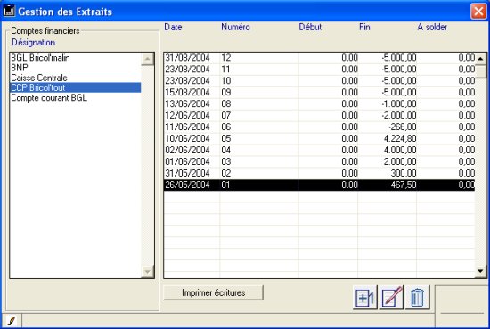
Task: Click the extraits table scrollbar thumb
Action: [480, 71]
